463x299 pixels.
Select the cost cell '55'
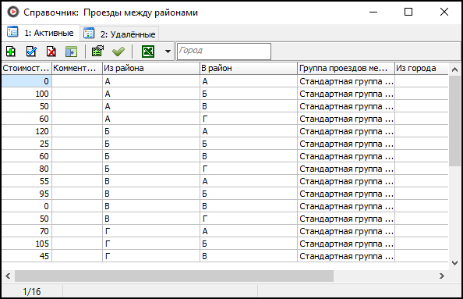point(27,181)
